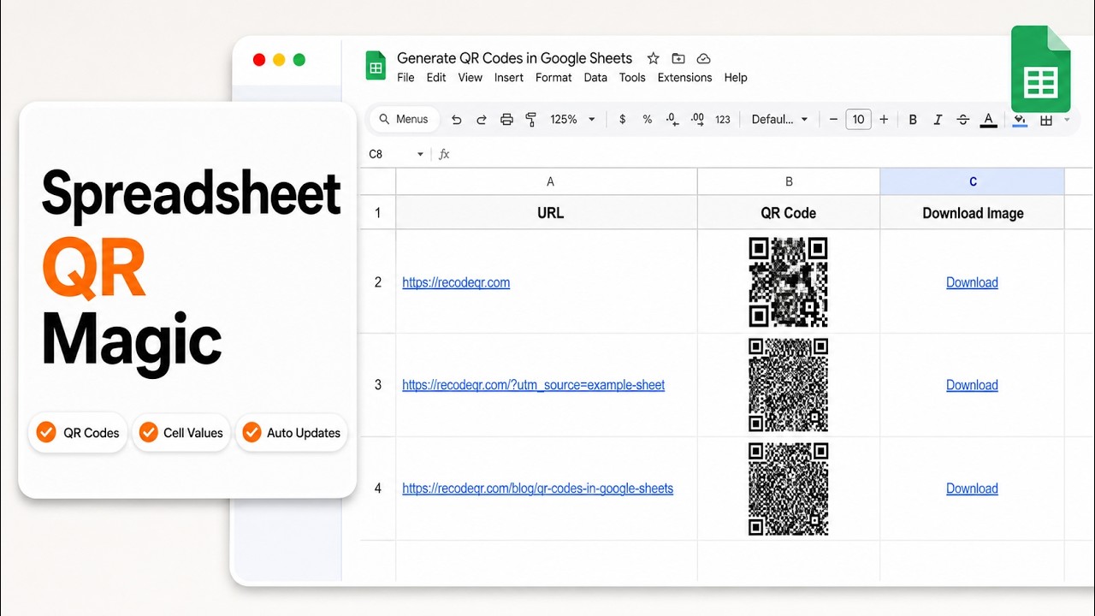Viewport: 1095px width, 616px height.
Task: Click the QR code image in row 2
Action: pyautogui.click(x=789, y=282)
